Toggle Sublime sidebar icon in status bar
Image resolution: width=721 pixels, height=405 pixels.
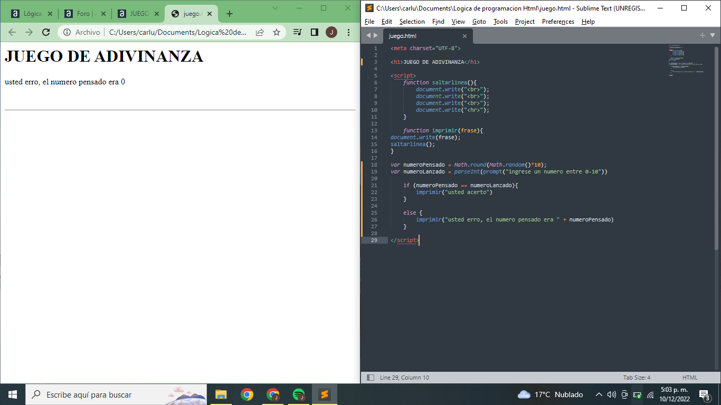tap(371, 378)
